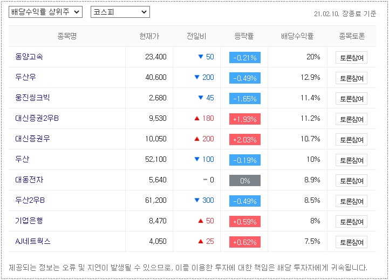Click 토론참여 button for 웅진씽크빅
This screenshot has width=389, height=280.
pyautogui.click(x=351, y=99)
